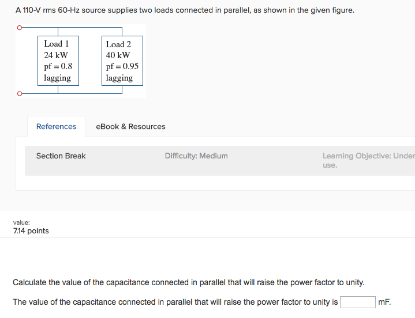415x318 pixels.
Task: Click the 7.14 points value text
Action: point(31,231)
